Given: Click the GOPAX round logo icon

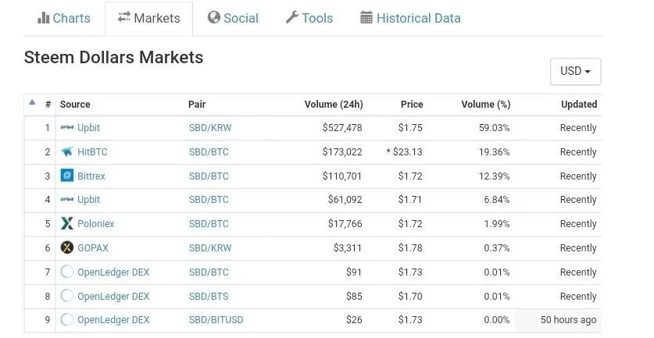Looking at the screenshot, I should pos(66,247).
